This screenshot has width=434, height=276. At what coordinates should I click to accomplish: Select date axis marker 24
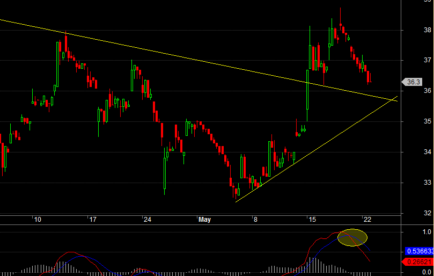pyautogui.click(x=147, y=220)
